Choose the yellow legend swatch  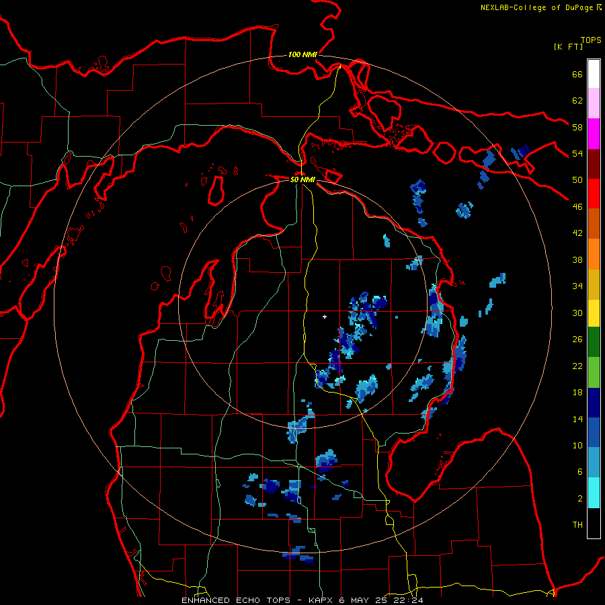594,313
